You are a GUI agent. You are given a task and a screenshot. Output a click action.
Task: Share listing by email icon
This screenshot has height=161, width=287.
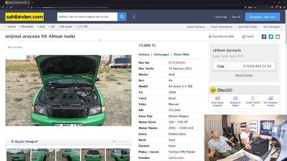278,37
